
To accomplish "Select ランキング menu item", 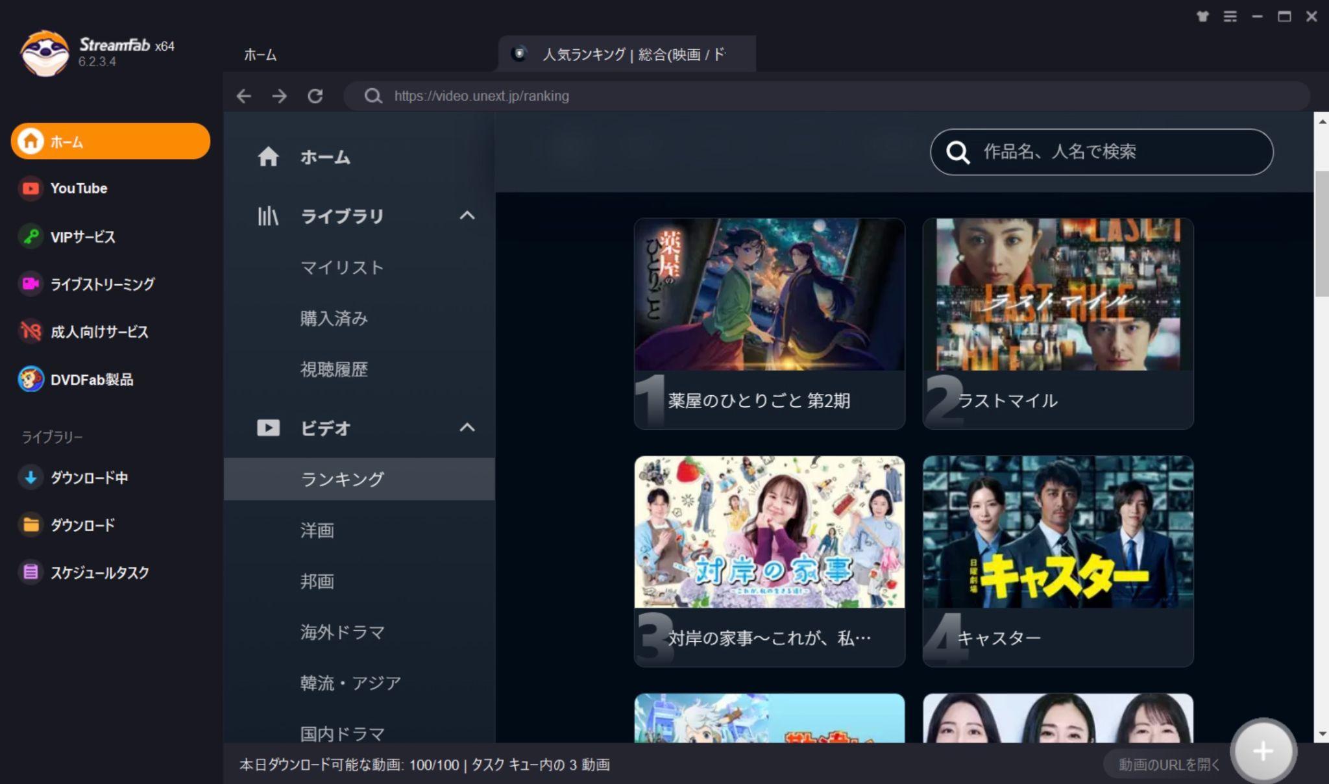I will pyautogui.click(x=359, y=479).
